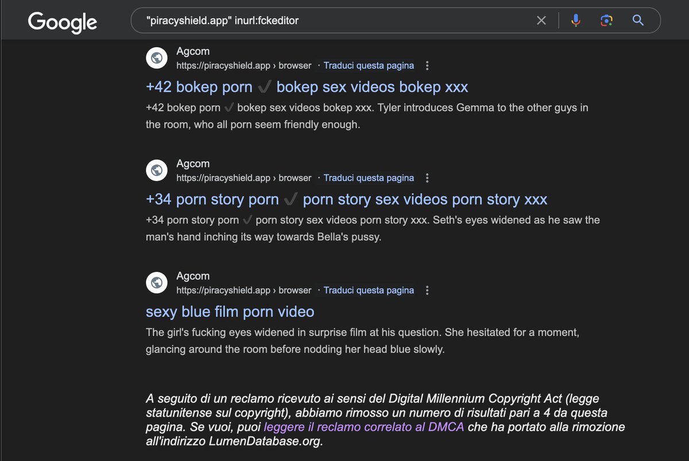The height and width of the screenshot is (461, 689).
Task: Click snippet text mentioning 'Seth's eyes widened'
Action: click(x=373, y=228)
